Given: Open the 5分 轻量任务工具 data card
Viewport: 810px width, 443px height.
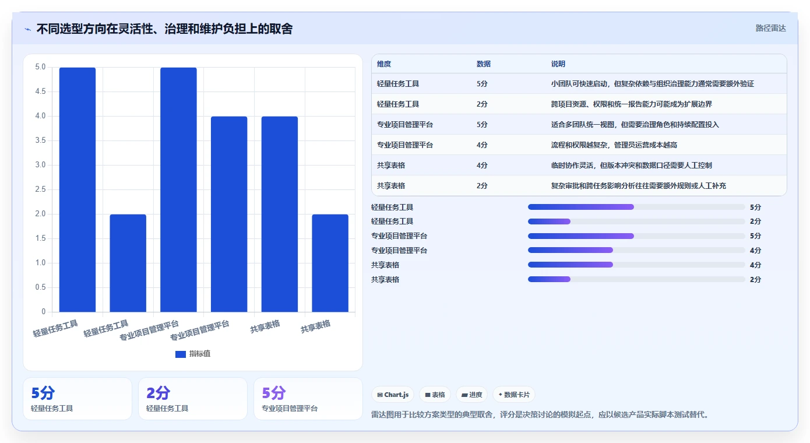Looking at the screenshot, I should tap(78, 399).
